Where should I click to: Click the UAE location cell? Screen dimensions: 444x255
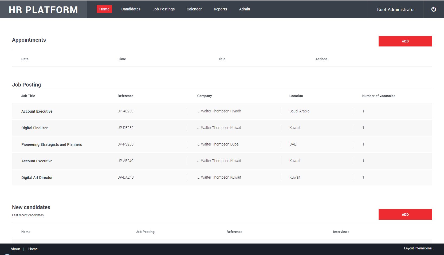293,144
